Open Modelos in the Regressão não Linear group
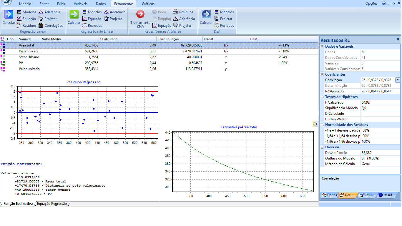Viewport: 402px width, 226px height. [92, 12]
